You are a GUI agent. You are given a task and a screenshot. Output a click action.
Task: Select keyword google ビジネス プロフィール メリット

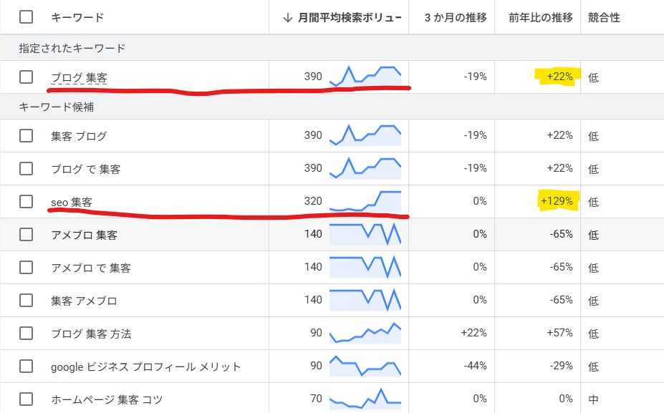[x=145, y=366]
